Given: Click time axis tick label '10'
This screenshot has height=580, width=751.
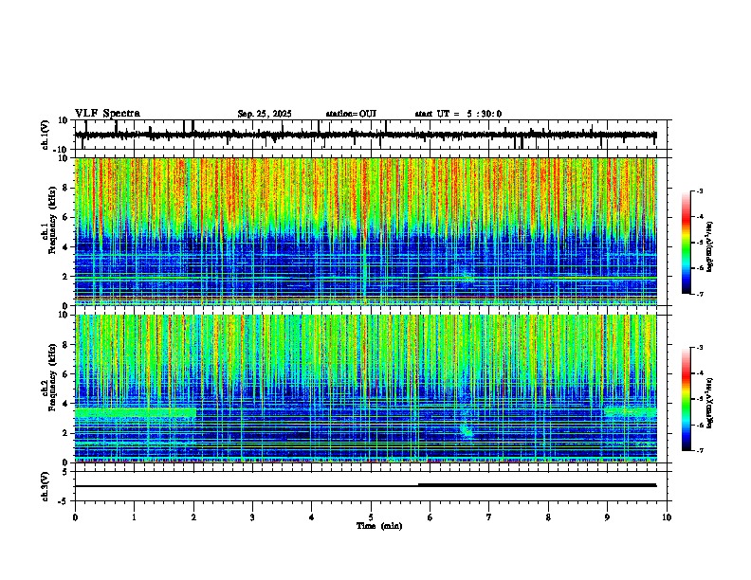Looking at the screenshot, I should [x=667, y=517].
